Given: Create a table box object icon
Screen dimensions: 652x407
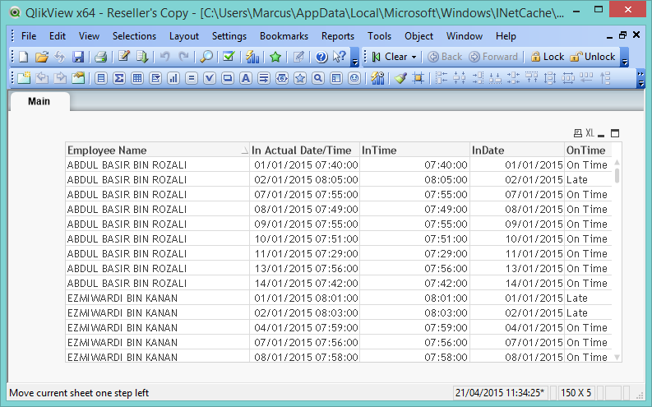Looking at the screenshot, I should [137, 78].
